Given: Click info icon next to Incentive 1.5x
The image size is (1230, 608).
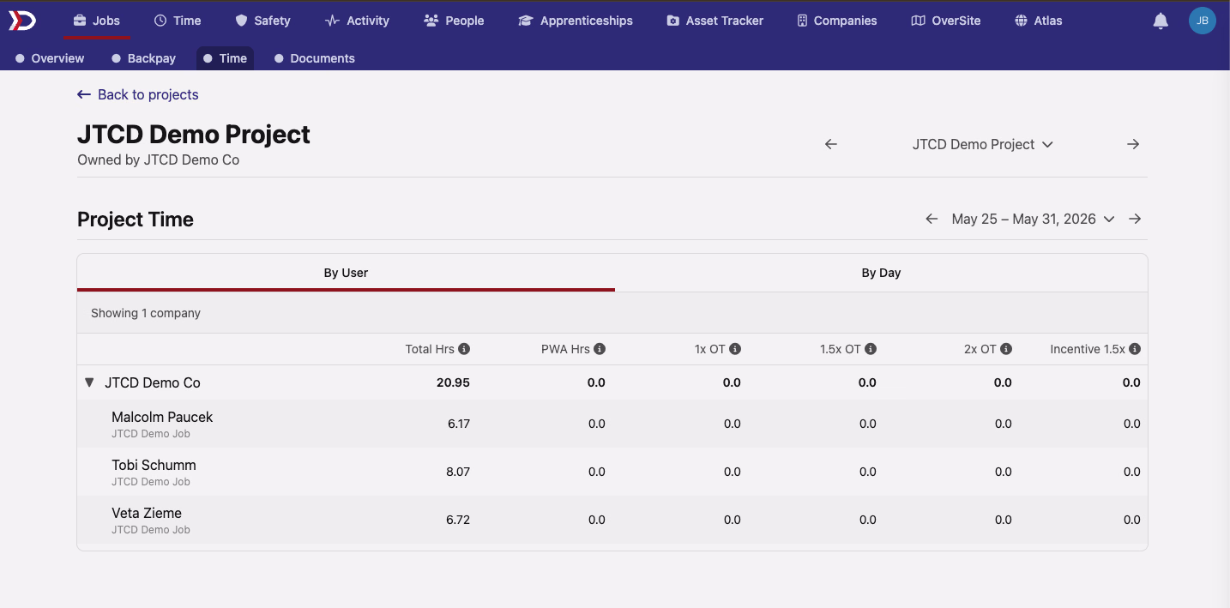Looking at the screenshot, I should (1135, 349).
